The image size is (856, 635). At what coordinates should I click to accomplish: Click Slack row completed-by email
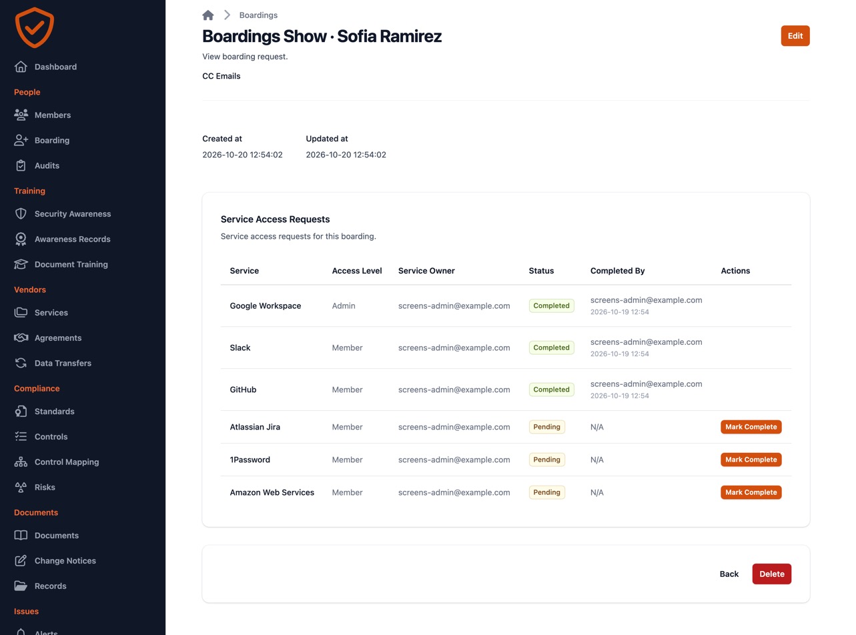pos(646,342)
